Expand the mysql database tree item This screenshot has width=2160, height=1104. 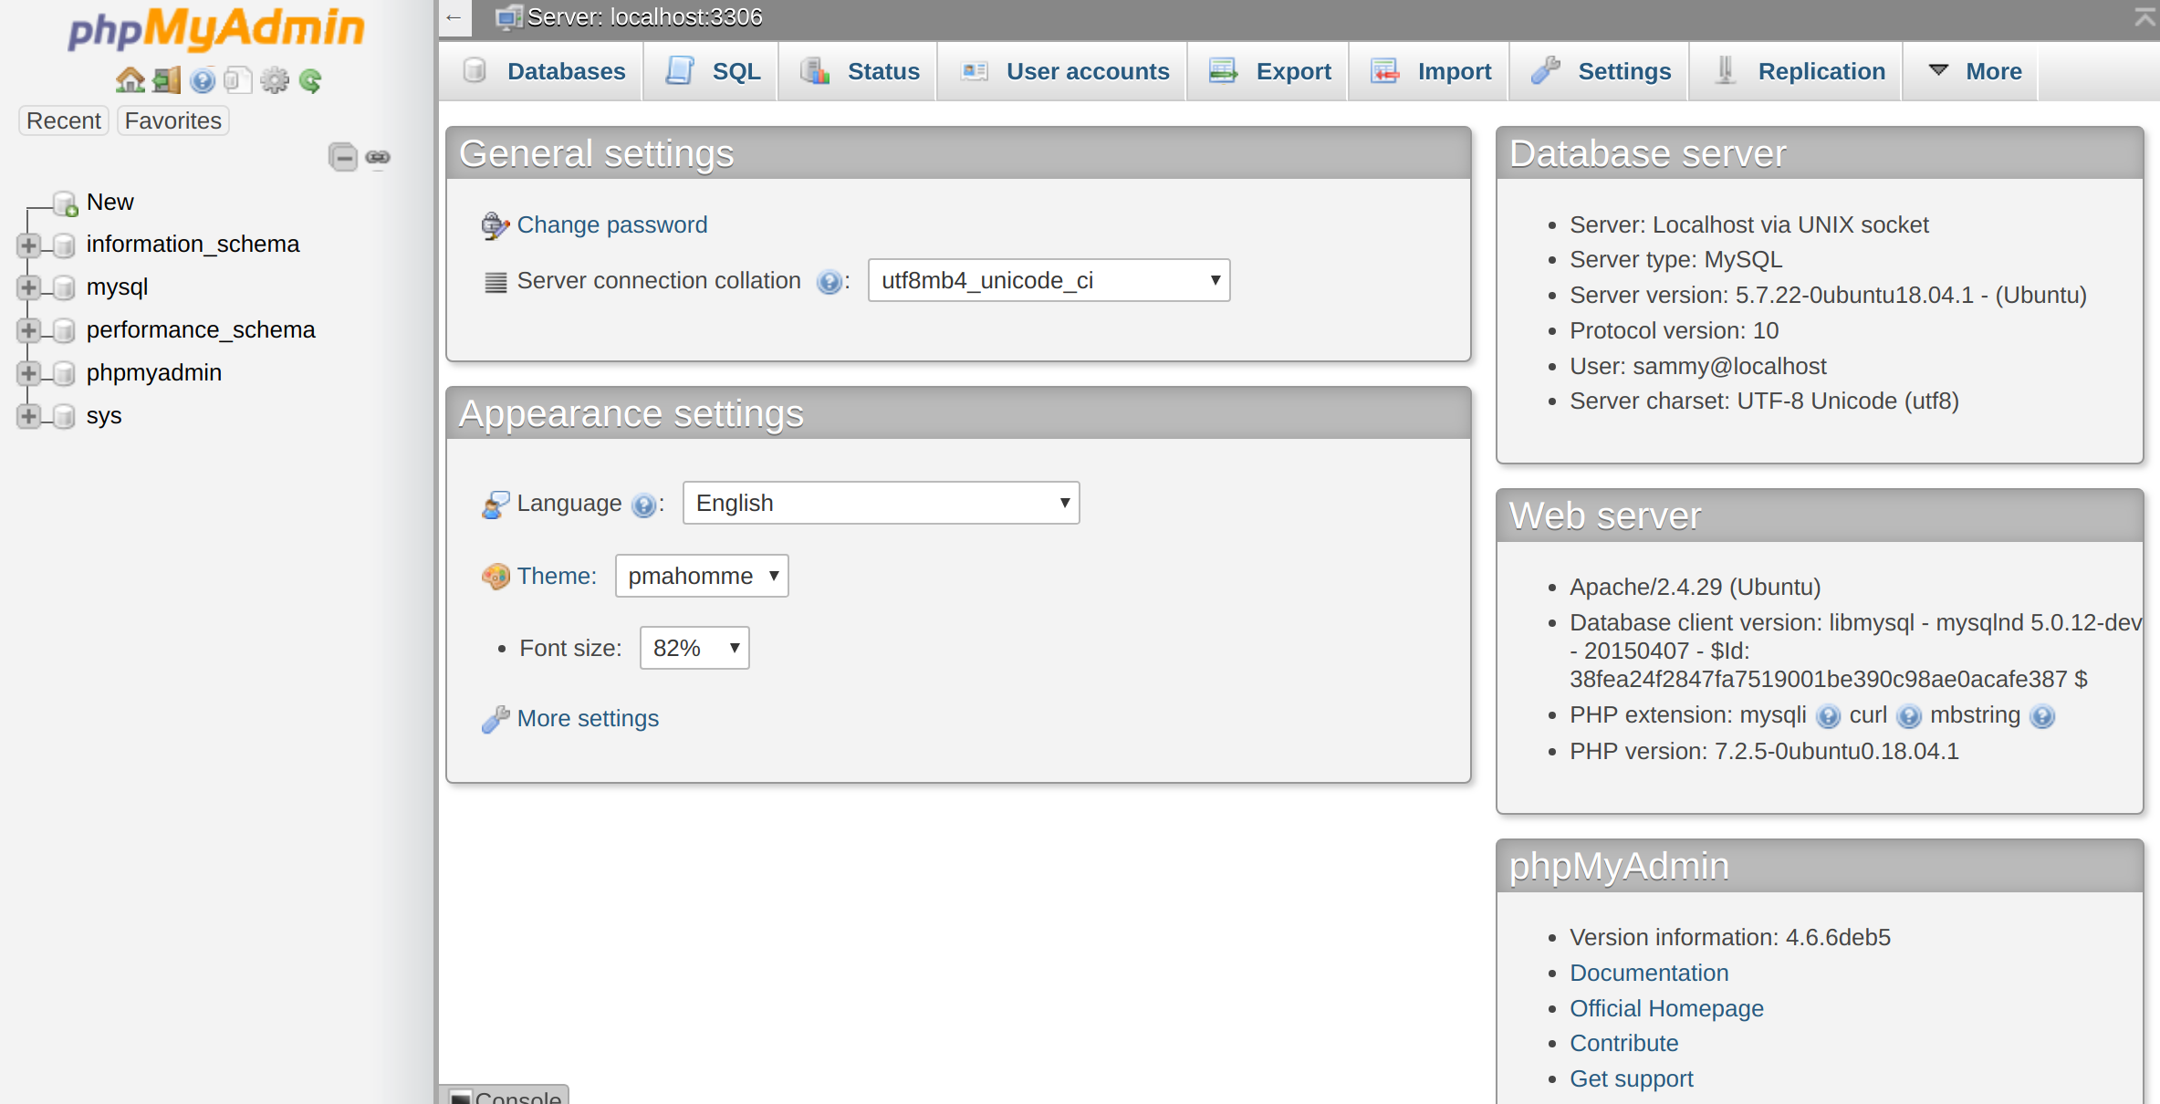click(26, 287)
